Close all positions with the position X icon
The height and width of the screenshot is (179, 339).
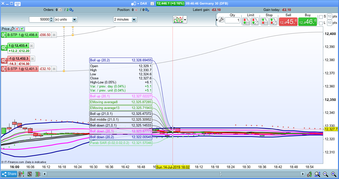click(136, 10)
